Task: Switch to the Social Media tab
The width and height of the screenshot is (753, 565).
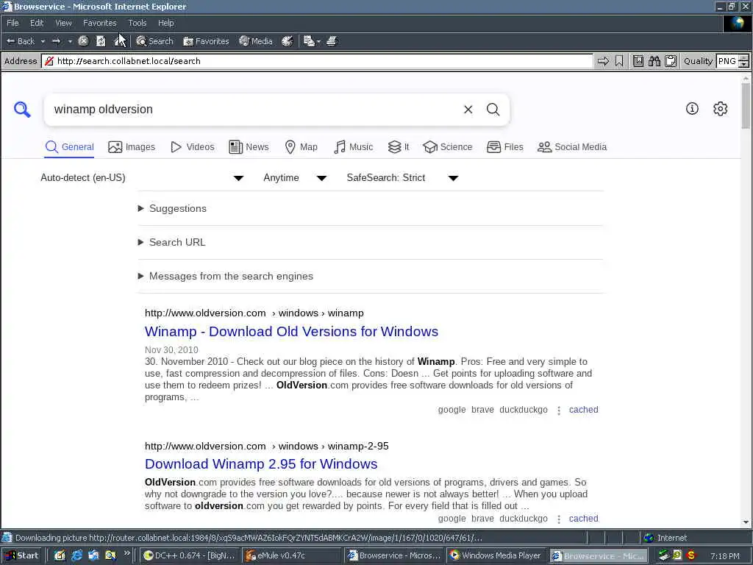Action: (x=572, y=147)
